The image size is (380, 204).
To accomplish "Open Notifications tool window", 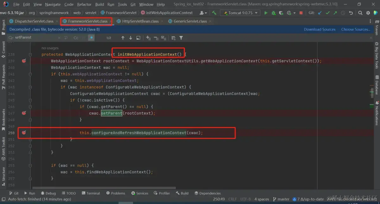I will coord(377,113).
